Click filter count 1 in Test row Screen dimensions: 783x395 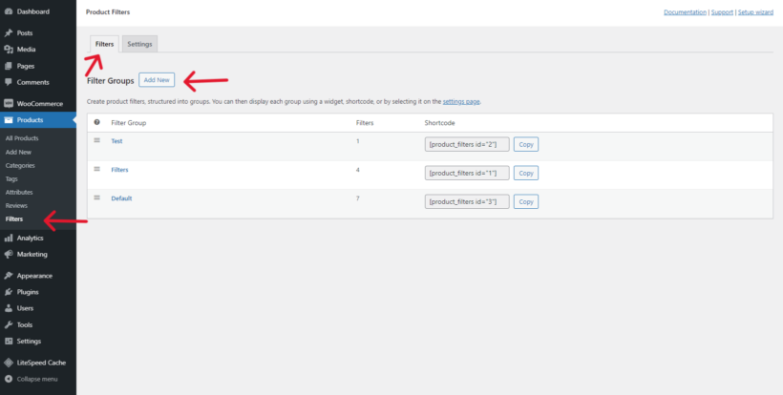click(x=357, y=141)
